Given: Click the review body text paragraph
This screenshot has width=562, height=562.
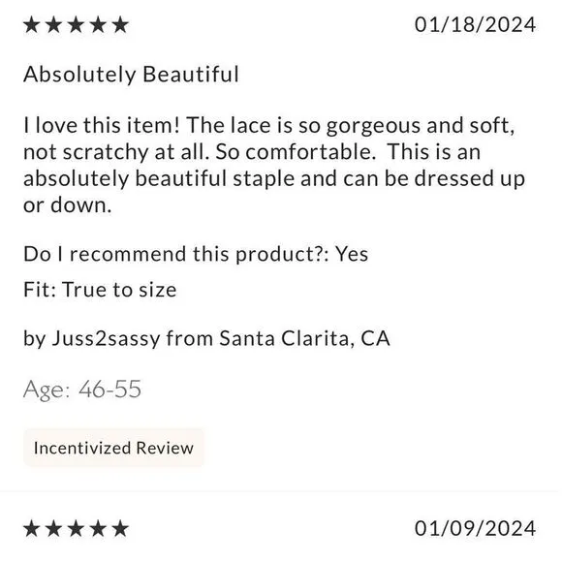Looking at the screenshot, I should [274, 166].
